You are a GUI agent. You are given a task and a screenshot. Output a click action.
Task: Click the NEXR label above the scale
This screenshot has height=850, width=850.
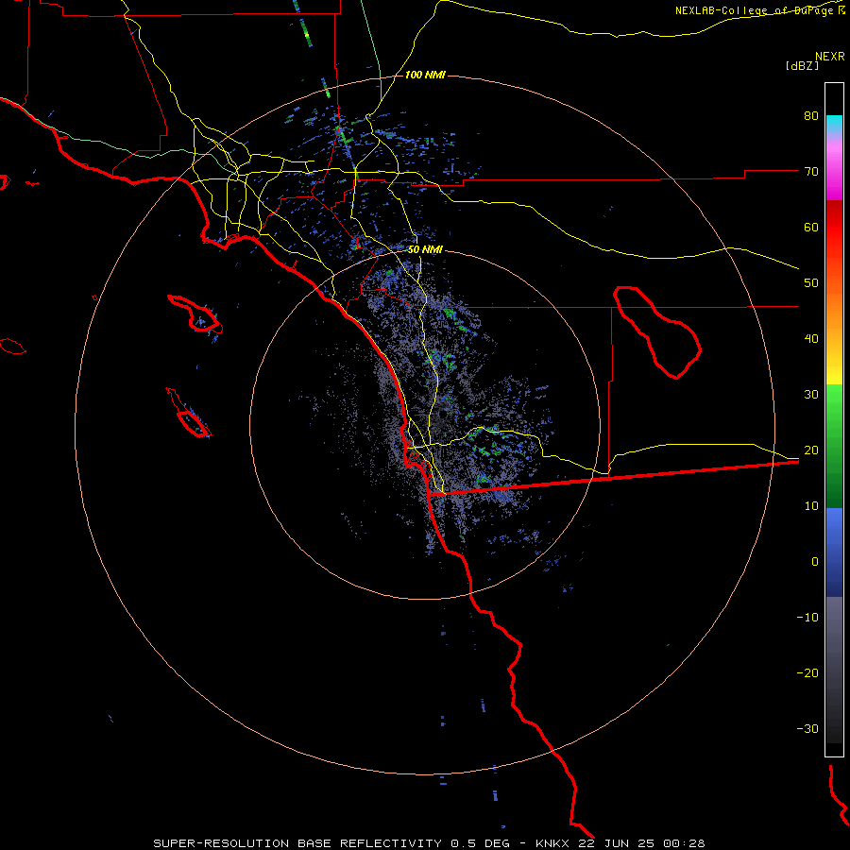point(829,57)
